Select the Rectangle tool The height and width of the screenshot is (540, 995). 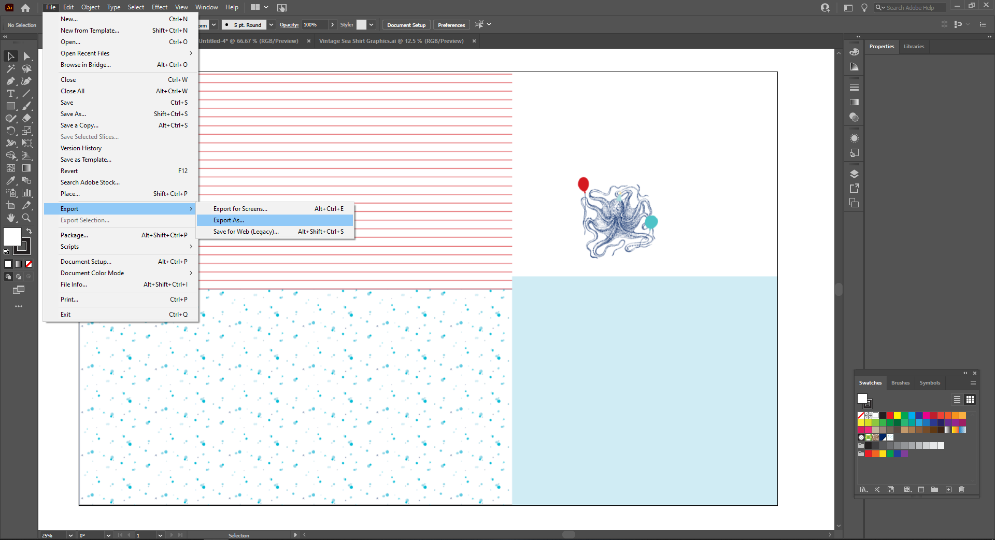tap(10, 106)
